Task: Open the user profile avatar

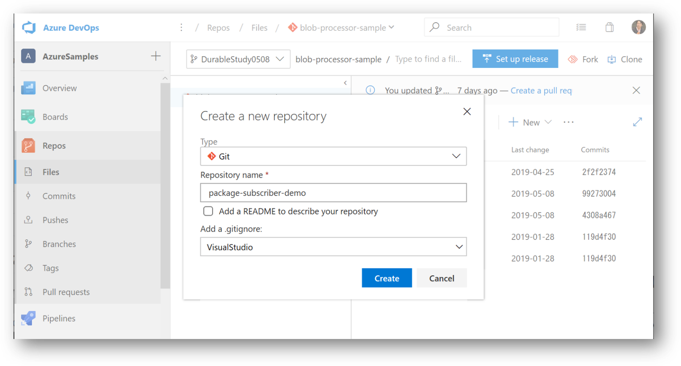Action: pyautogui.click(x=638, y=27)
